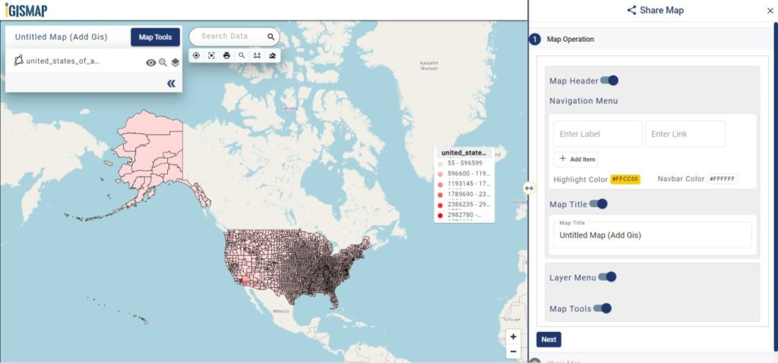The image size is (778, 363).
Task: Toggle the Map Tools switch
Action: [x=602, y=308]
